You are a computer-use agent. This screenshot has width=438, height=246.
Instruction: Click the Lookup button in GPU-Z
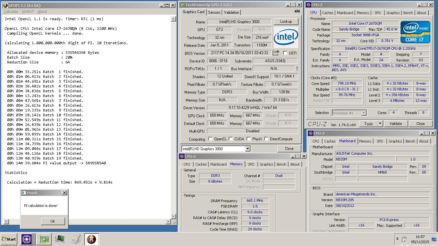286,21
